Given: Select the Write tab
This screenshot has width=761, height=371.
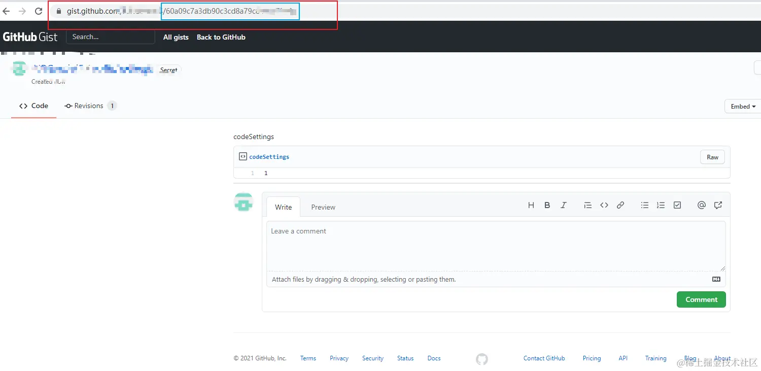Looking at the screenshot, I should (x=284, y=207).
